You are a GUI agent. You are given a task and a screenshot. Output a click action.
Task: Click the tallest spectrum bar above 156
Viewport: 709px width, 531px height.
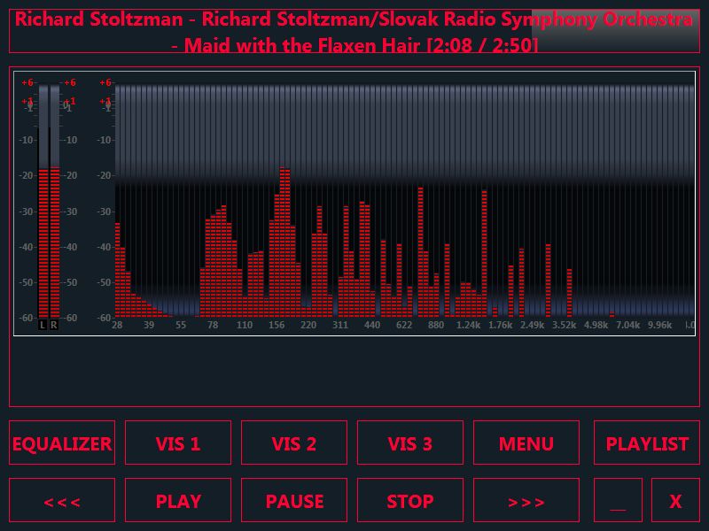[x=284, y=239]
